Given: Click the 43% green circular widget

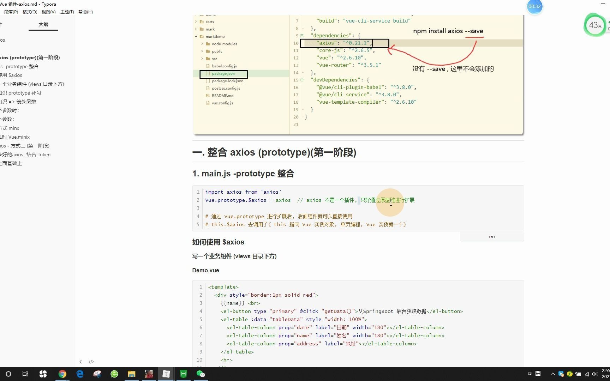Looking at the screenshot, I should click(x=595, y=25).
